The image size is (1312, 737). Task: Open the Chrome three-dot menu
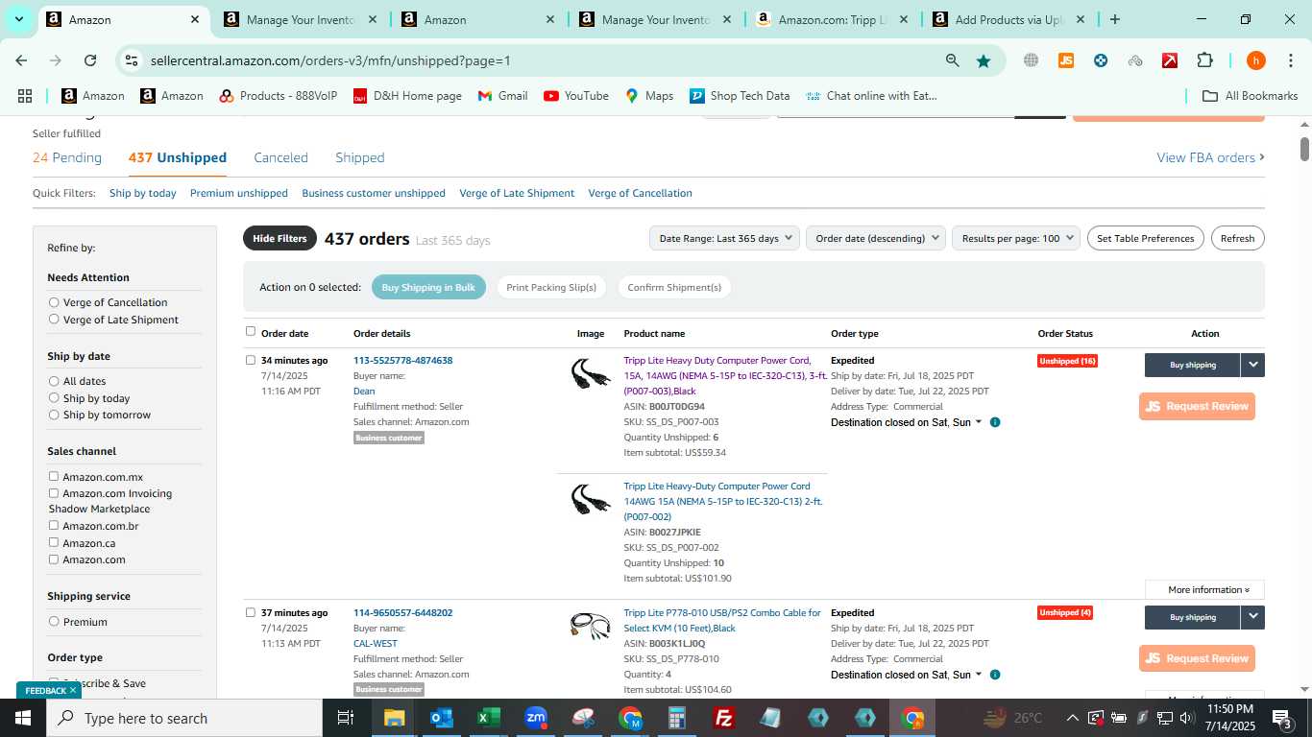1290,60
